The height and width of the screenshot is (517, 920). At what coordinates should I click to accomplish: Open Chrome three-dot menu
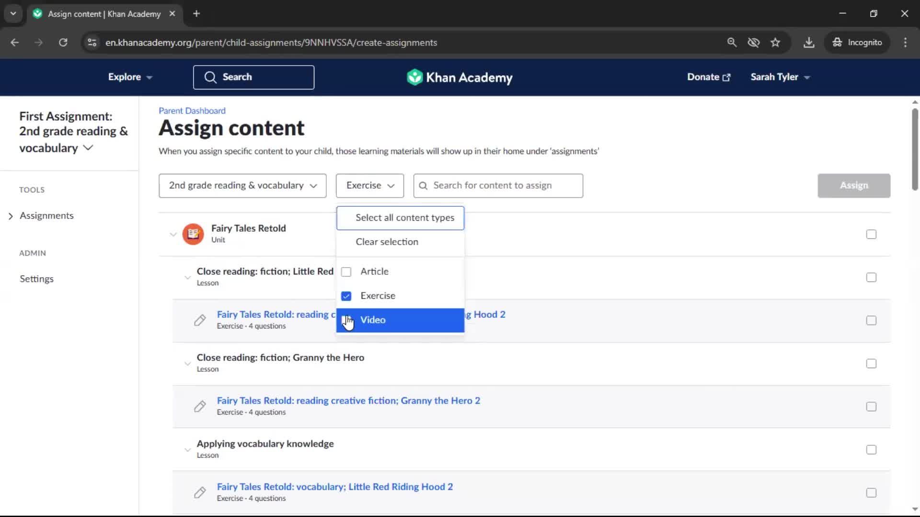(x=905, y=43)
